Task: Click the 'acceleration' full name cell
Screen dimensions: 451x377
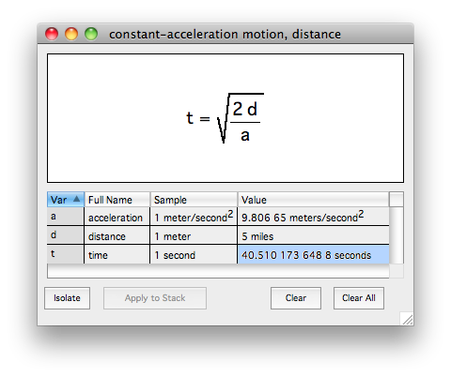Action: (x=117, y=217)
